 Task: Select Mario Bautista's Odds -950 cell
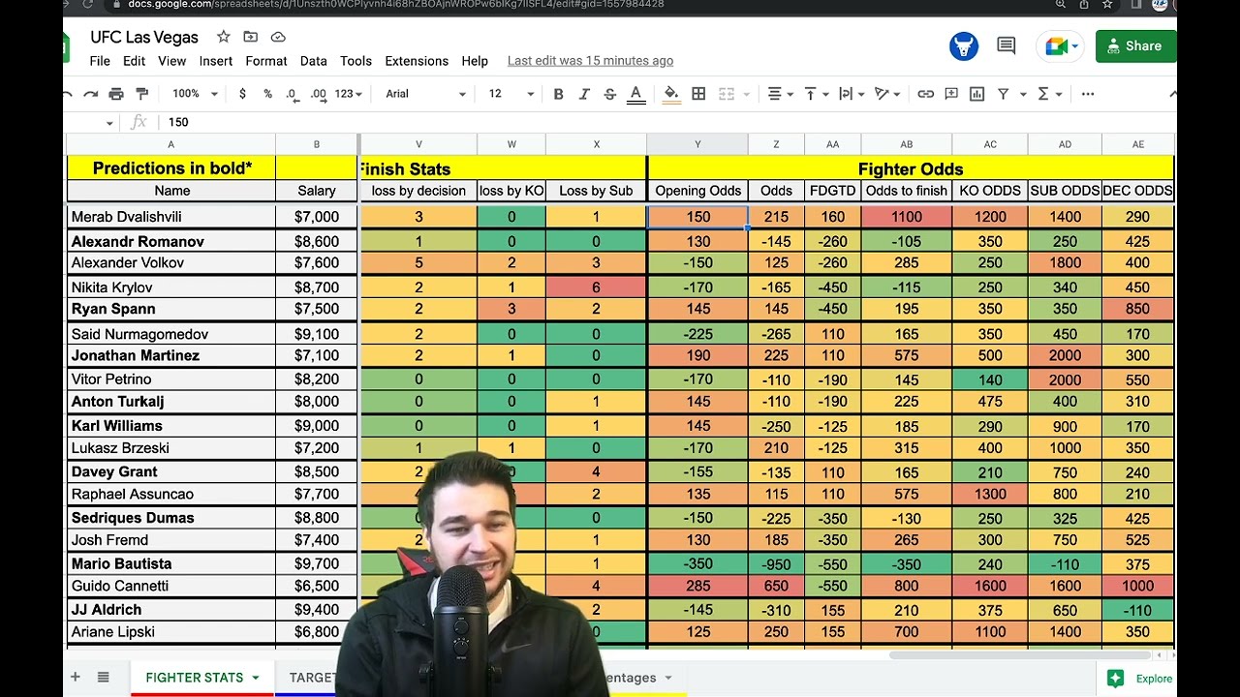coord(776,563)
